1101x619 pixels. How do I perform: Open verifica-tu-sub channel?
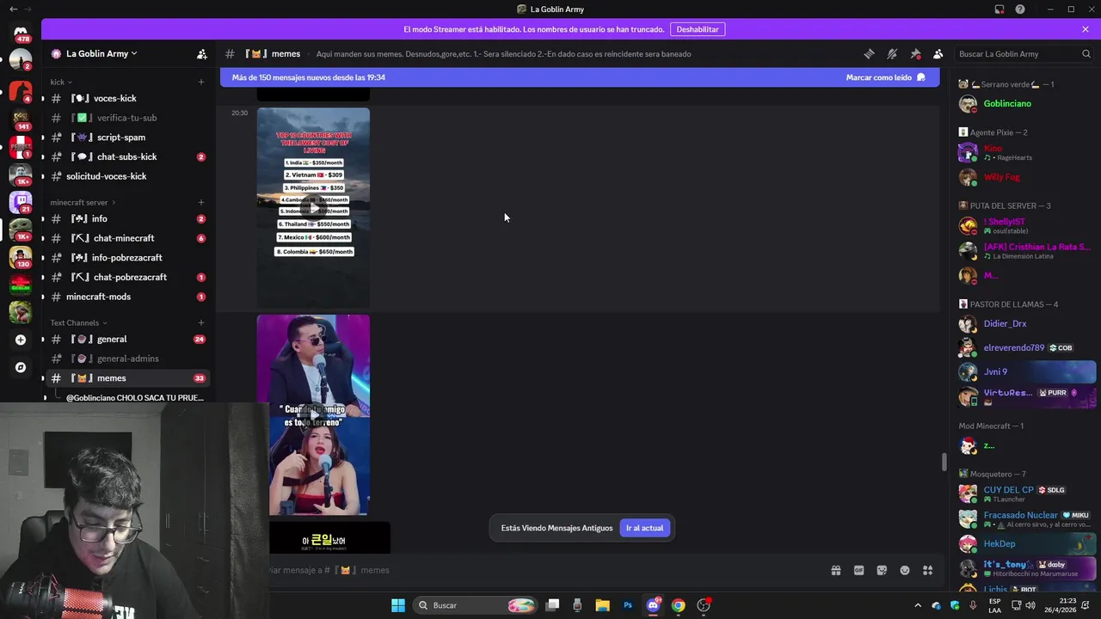coord(127,118)
